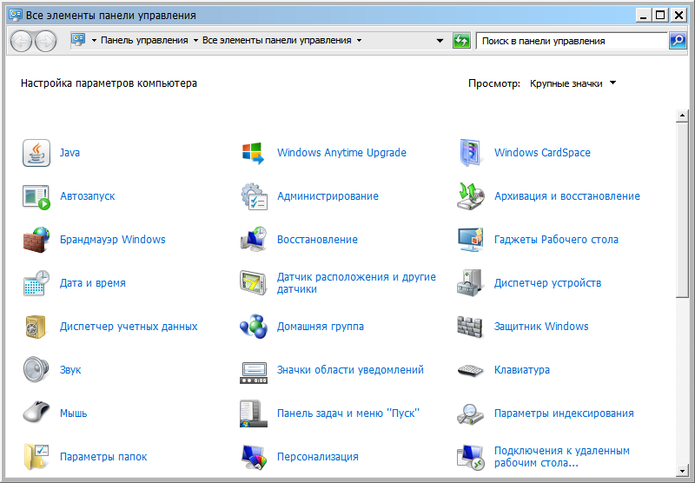
Task: Open the Датчик расположения icon
Action: pos(253,283)
